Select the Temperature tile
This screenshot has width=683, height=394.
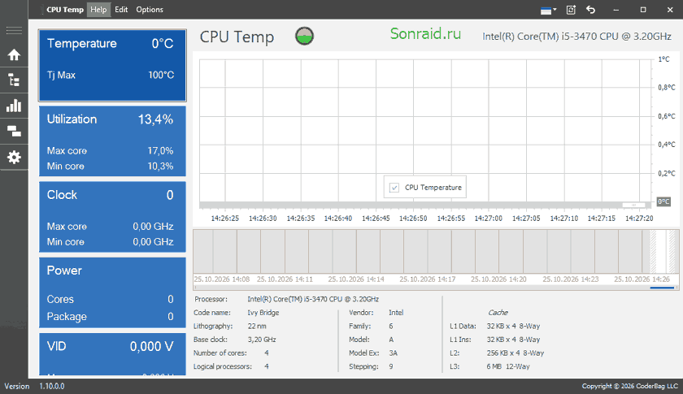pos(112,65)
